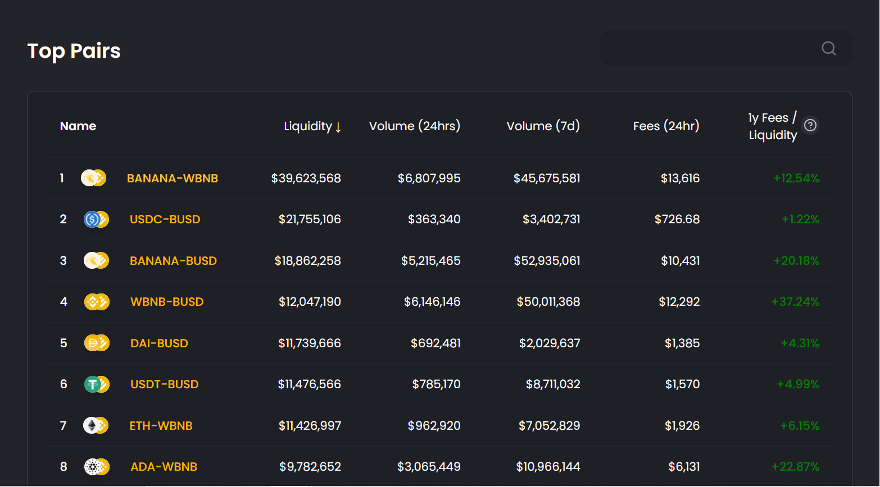The image size is (880, 487).
Task: Click the $45,675,581 7d volume value
Action: pos(547,178)
